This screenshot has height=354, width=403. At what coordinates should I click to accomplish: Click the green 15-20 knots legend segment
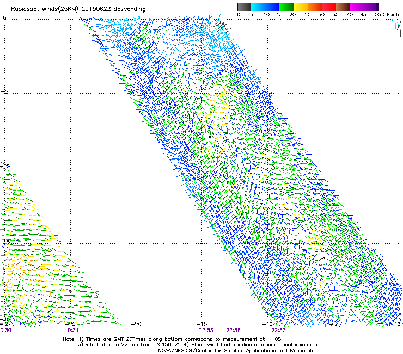[286, 7]
